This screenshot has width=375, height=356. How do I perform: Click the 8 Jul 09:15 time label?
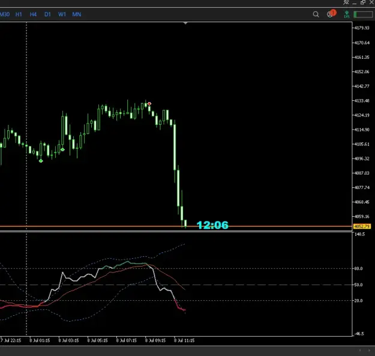tap(155, 340)
